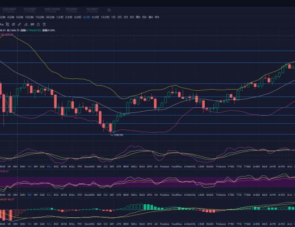Click the 收 1686.73 close price readout

[x=13, y=30]
